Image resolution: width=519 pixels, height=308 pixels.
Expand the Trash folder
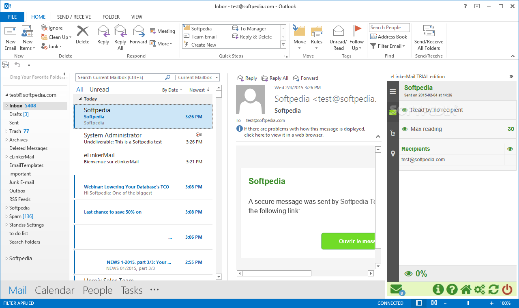coord(6,131)
